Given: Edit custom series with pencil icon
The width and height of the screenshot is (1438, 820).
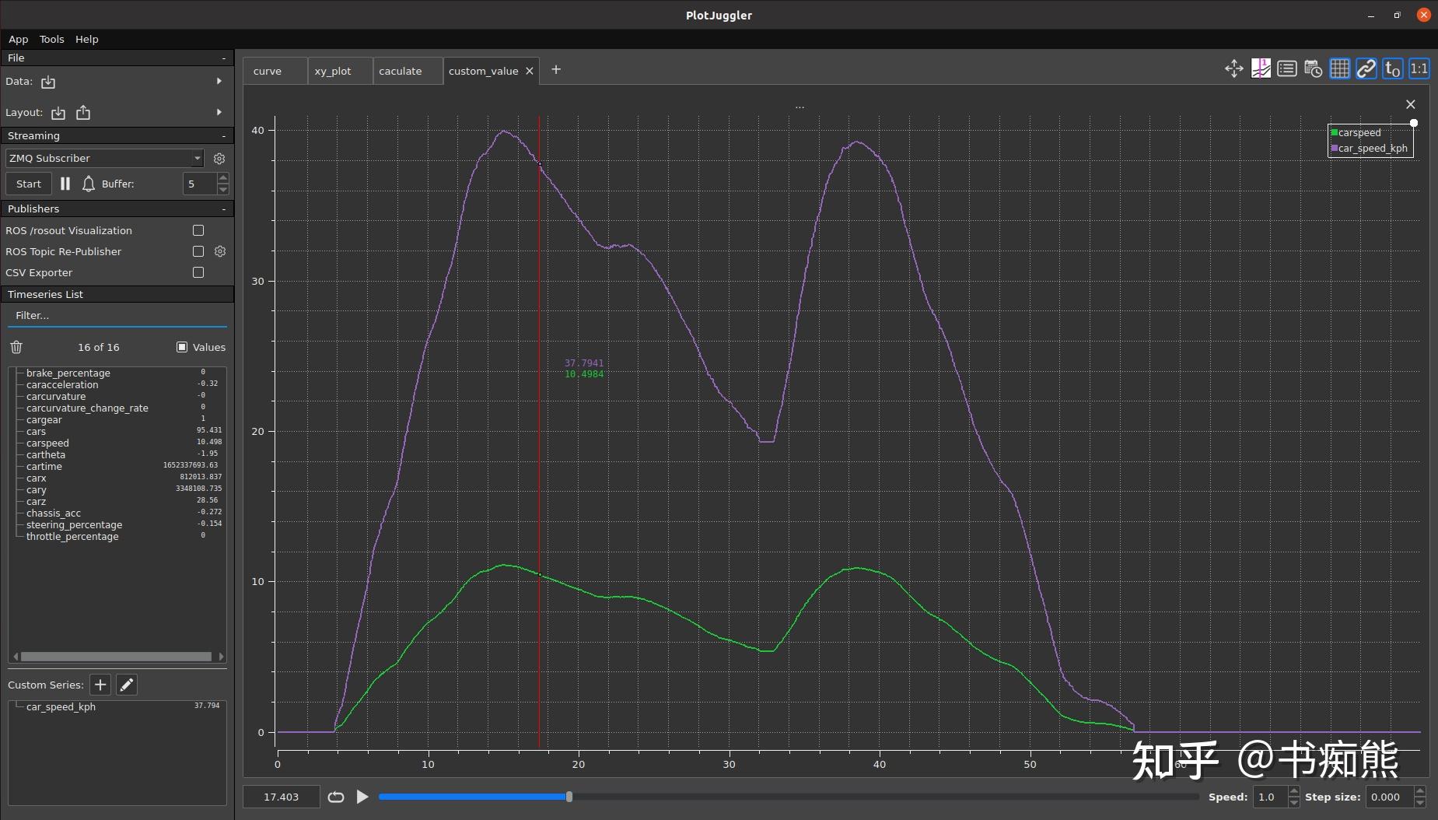Looking at the screenshot, I should [x=127, y=685].
